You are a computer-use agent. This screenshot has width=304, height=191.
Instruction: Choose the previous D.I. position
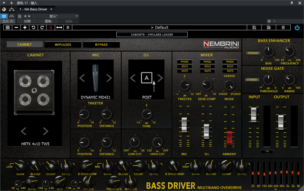pos(133,78)
